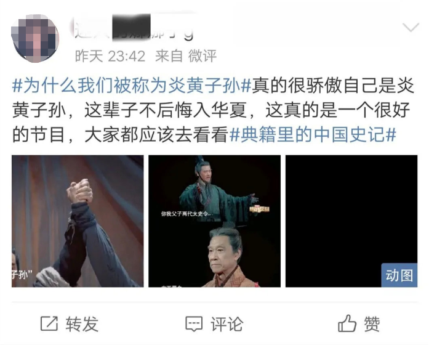The width and height of the screenshot is (429, 345).
Task: Tap the repost share icon
Action: coord(49,324)
